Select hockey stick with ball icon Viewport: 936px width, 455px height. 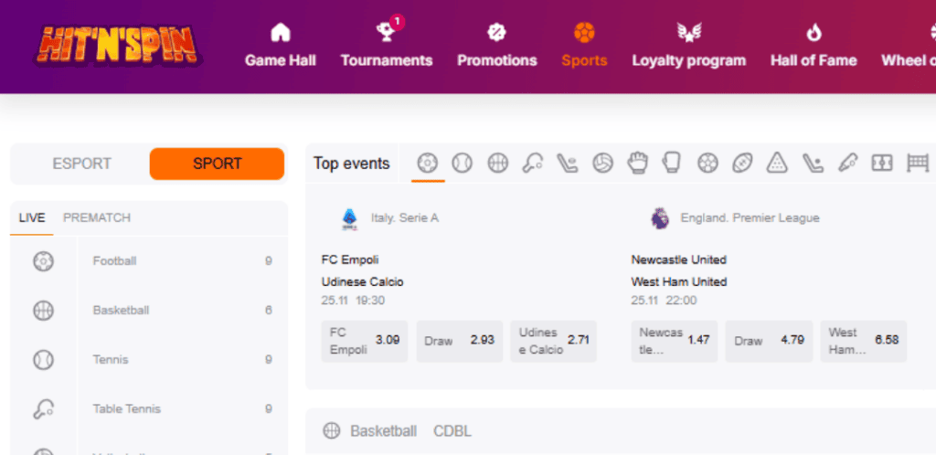click(x=813, y=163)
